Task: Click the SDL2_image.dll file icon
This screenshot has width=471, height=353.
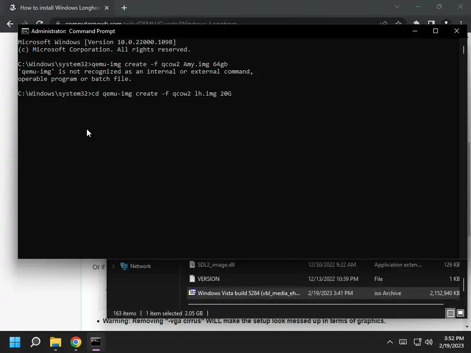Action: [192, 264]
